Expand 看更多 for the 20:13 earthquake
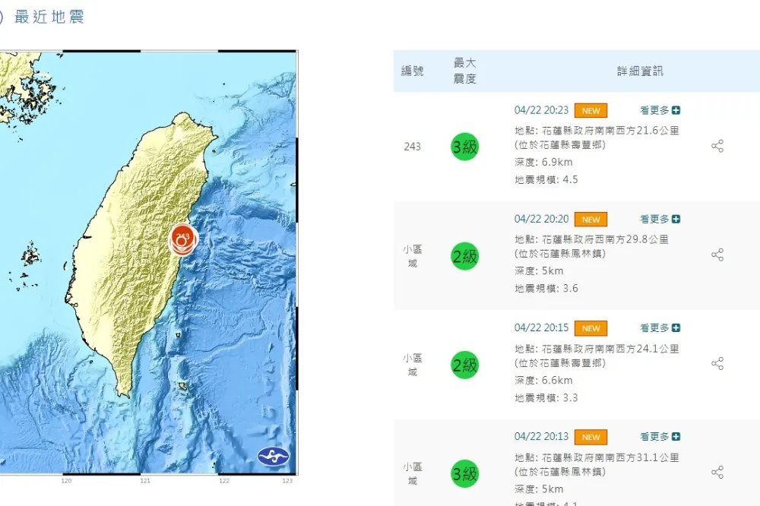The image size is (760, 506). pos(660,437)
